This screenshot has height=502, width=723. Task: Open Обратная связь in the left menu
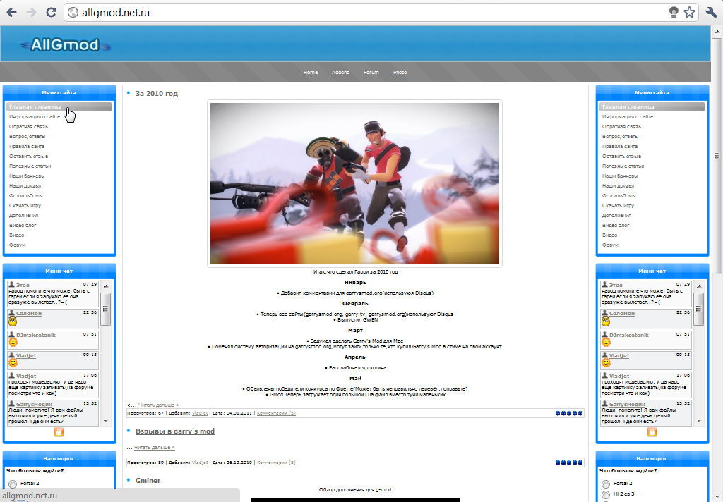coord(28,127)
